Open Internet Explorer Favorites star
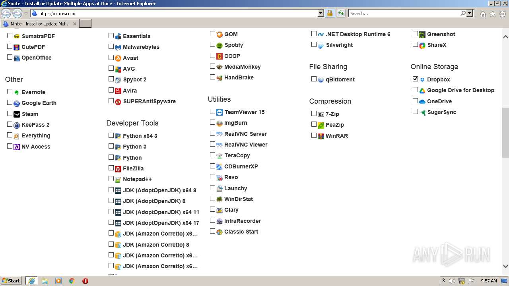 click(x=493, y=14)
